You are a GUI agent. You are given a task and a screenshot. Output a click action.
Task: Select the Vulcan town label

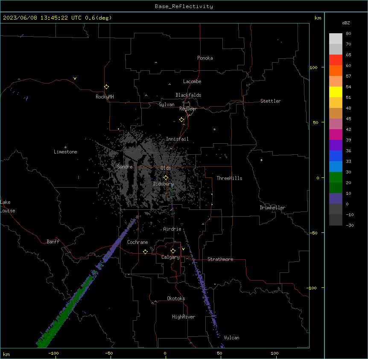[231, 338]
